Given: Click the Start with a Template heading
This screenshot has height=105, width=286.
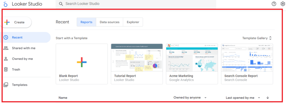Looking at the screenshot, I should [x=71, y=38].
